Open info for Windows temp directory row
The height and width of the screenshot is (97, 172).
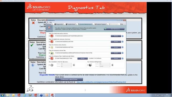click(x=123, y=47)
